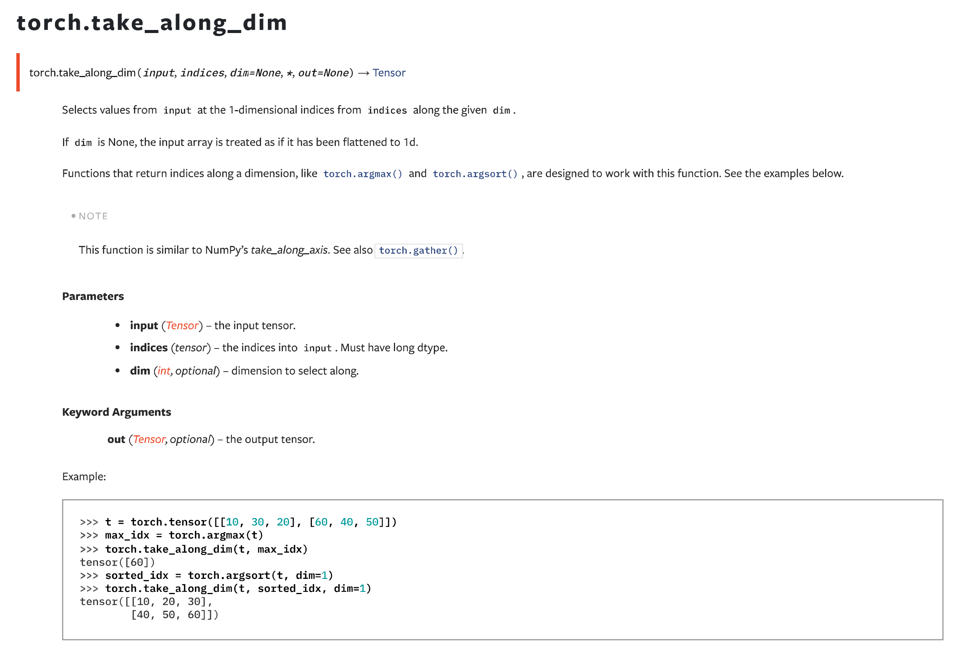Click bold indices parameter name in list
Image resolution: width=955 pixels, height=648 pixels.
pyautogui.click(x=149, y=347)
